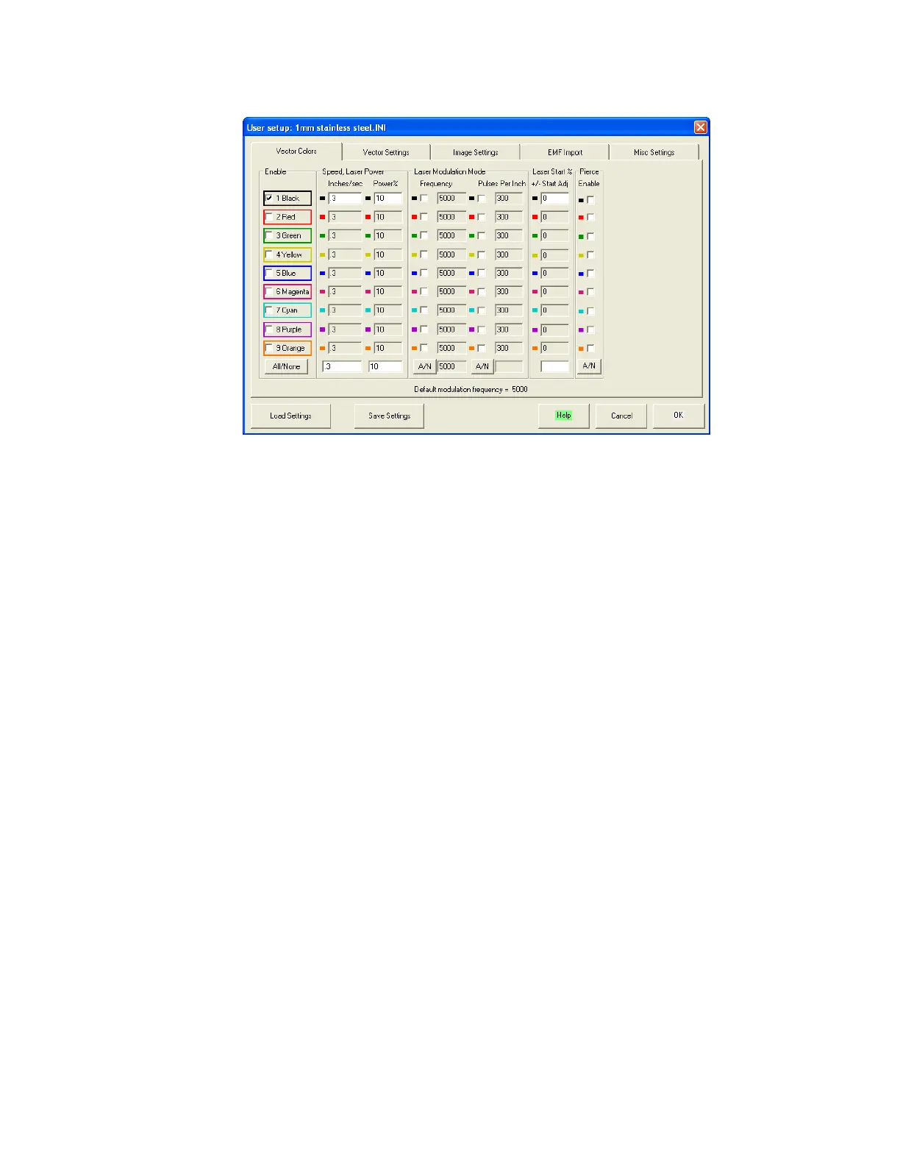Uncheck the 1 Black enable checkbox

(x=269, y=199)
